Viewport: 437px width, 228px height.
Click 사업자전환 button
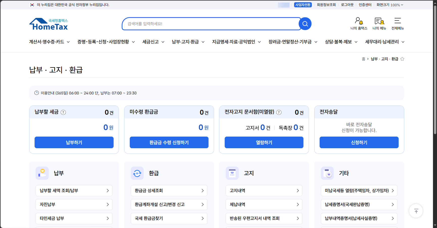pos(303,5)
